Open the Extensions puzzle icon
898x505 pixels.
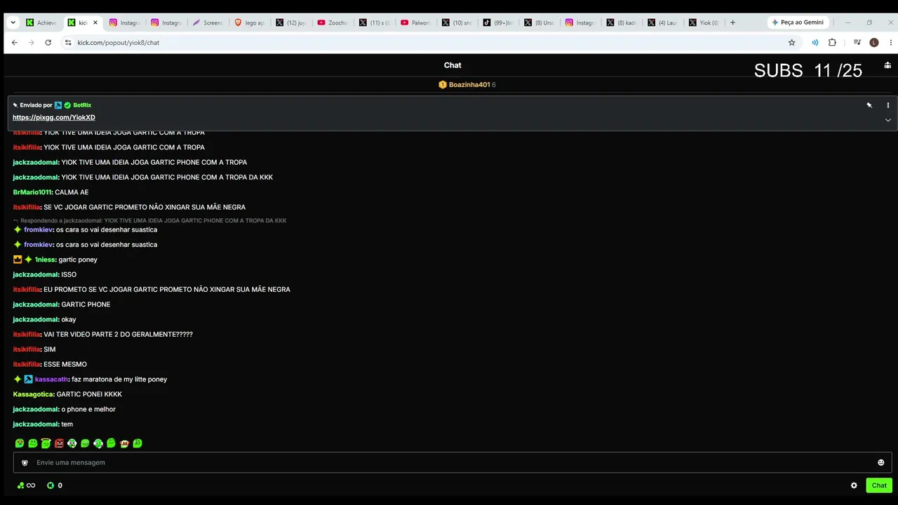click(x=832, y=43)
